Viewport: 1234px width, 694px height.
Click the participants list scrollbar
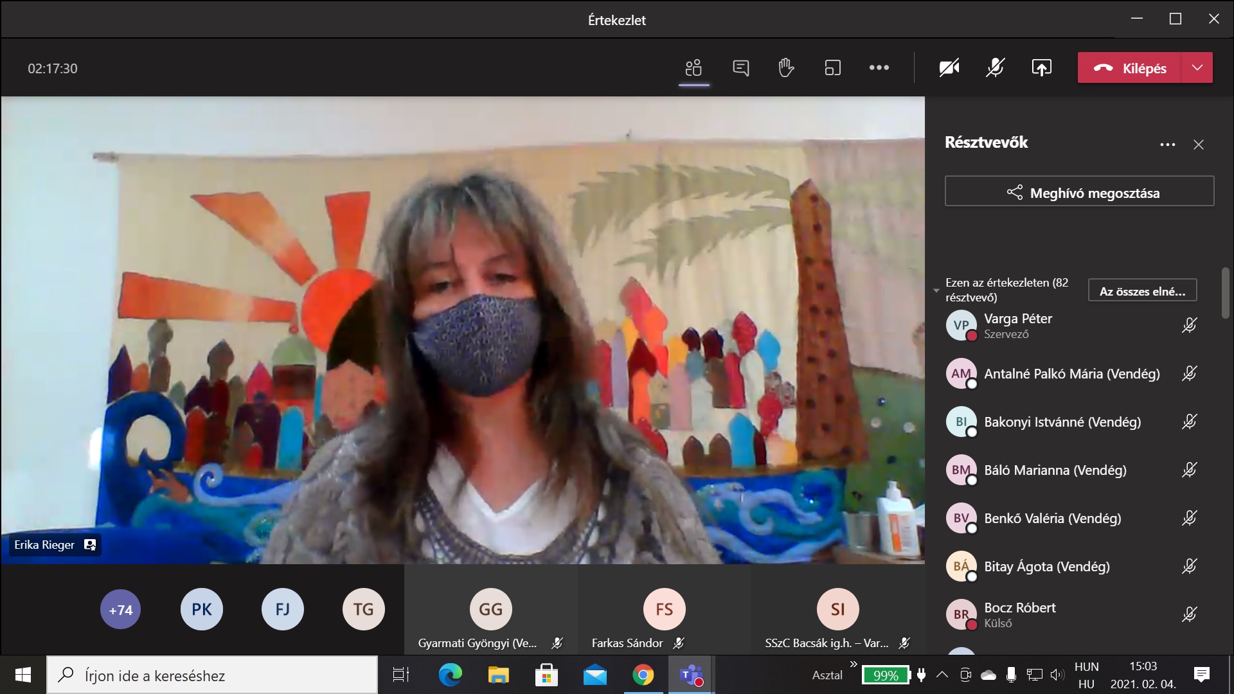pyautogui.click(x=1225, y=293)
